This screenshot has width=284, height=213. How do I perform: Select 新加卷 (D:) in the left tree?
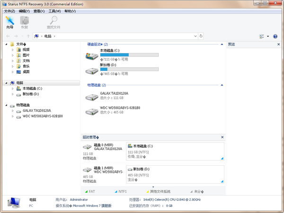pyautogui.click(x=31, y=94)
